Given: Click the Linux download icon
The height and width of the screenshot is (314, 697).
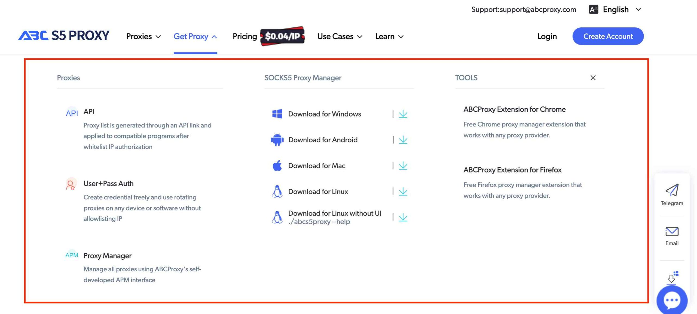Looking at the screenshot, I should tap(403, 191).
